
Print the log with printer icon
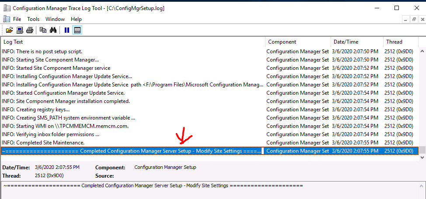pos(30,30)
